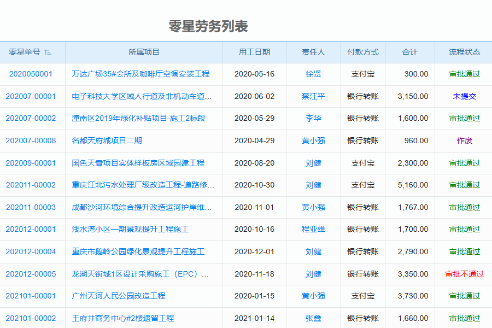
Task: Select the date 2020-08-20
Action: [254, 163]
